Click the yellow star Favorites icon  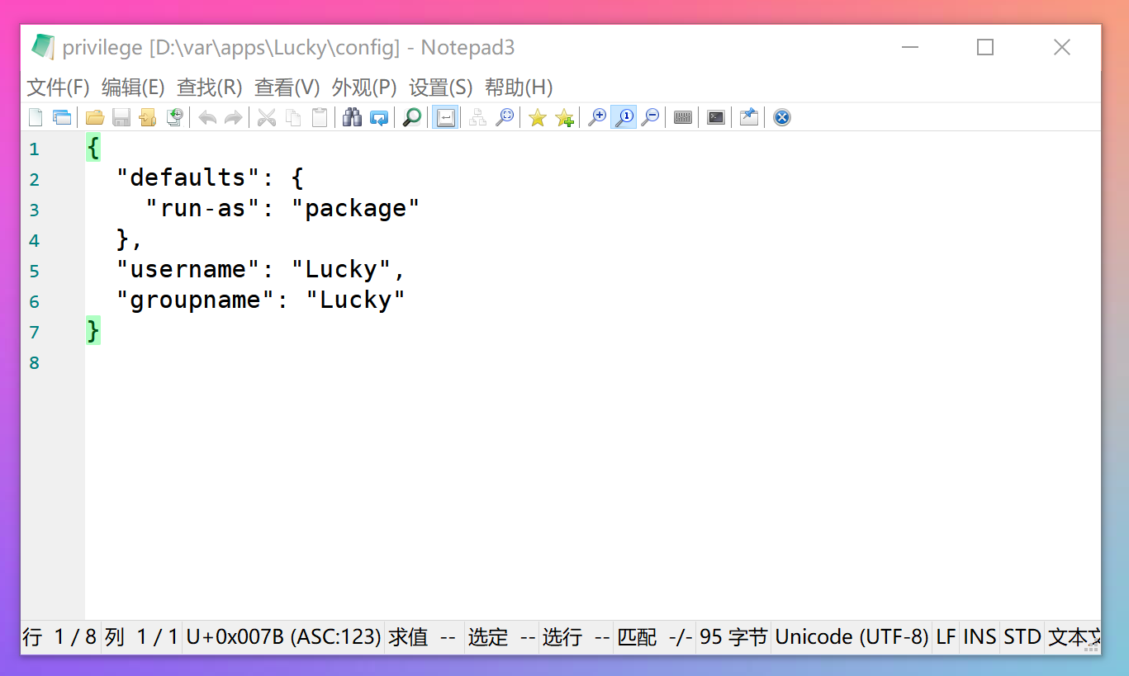538,117
